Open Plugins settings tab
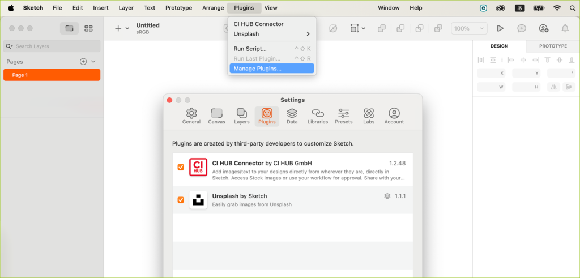The image size is (580, 278). pyautogui.click(x=267, y=117)
